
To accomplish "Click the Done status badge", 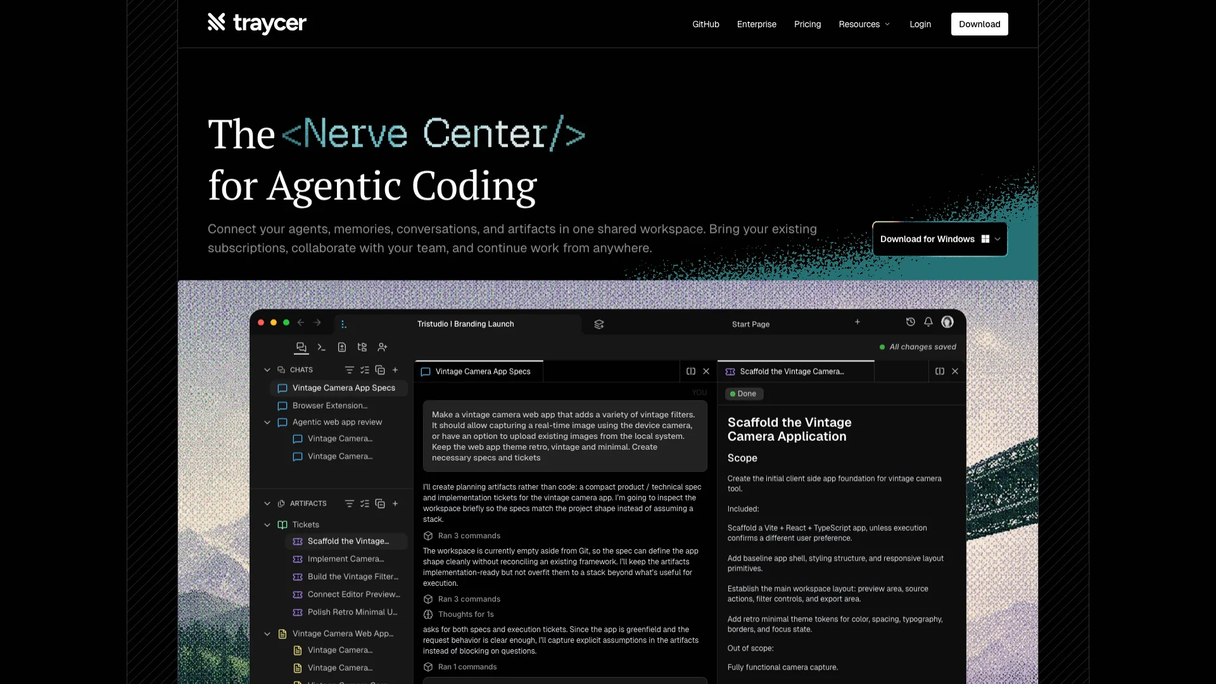I will click(744, 394).
